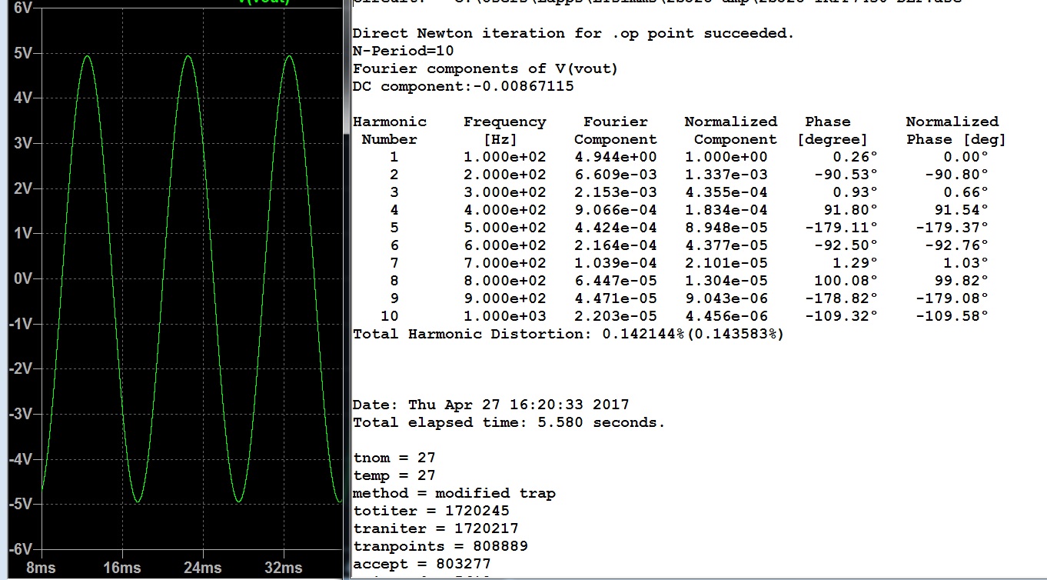Viewport: 1047px width, 580px height.
Task: Click the 3V vertical axis tick label
Action: pos(22,143)
